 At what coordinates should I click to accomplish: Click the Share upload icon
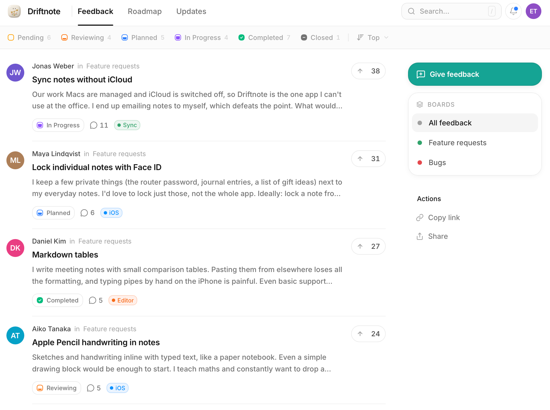tap(420, 236)
